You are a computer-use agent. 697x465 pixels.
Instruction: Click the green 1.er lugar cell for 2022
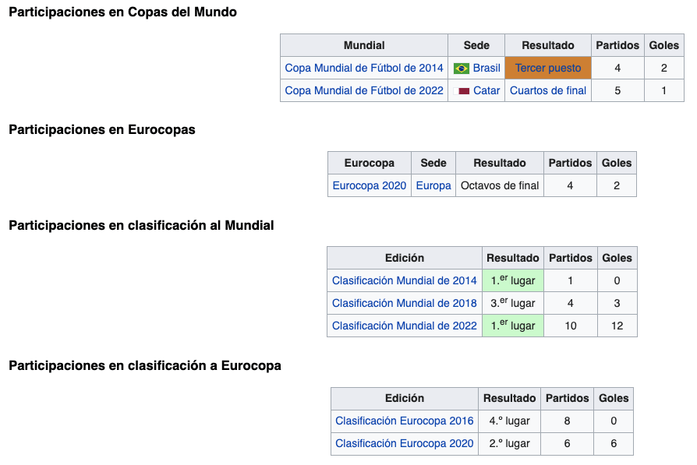pyautogui.click(x=512, y=326)
